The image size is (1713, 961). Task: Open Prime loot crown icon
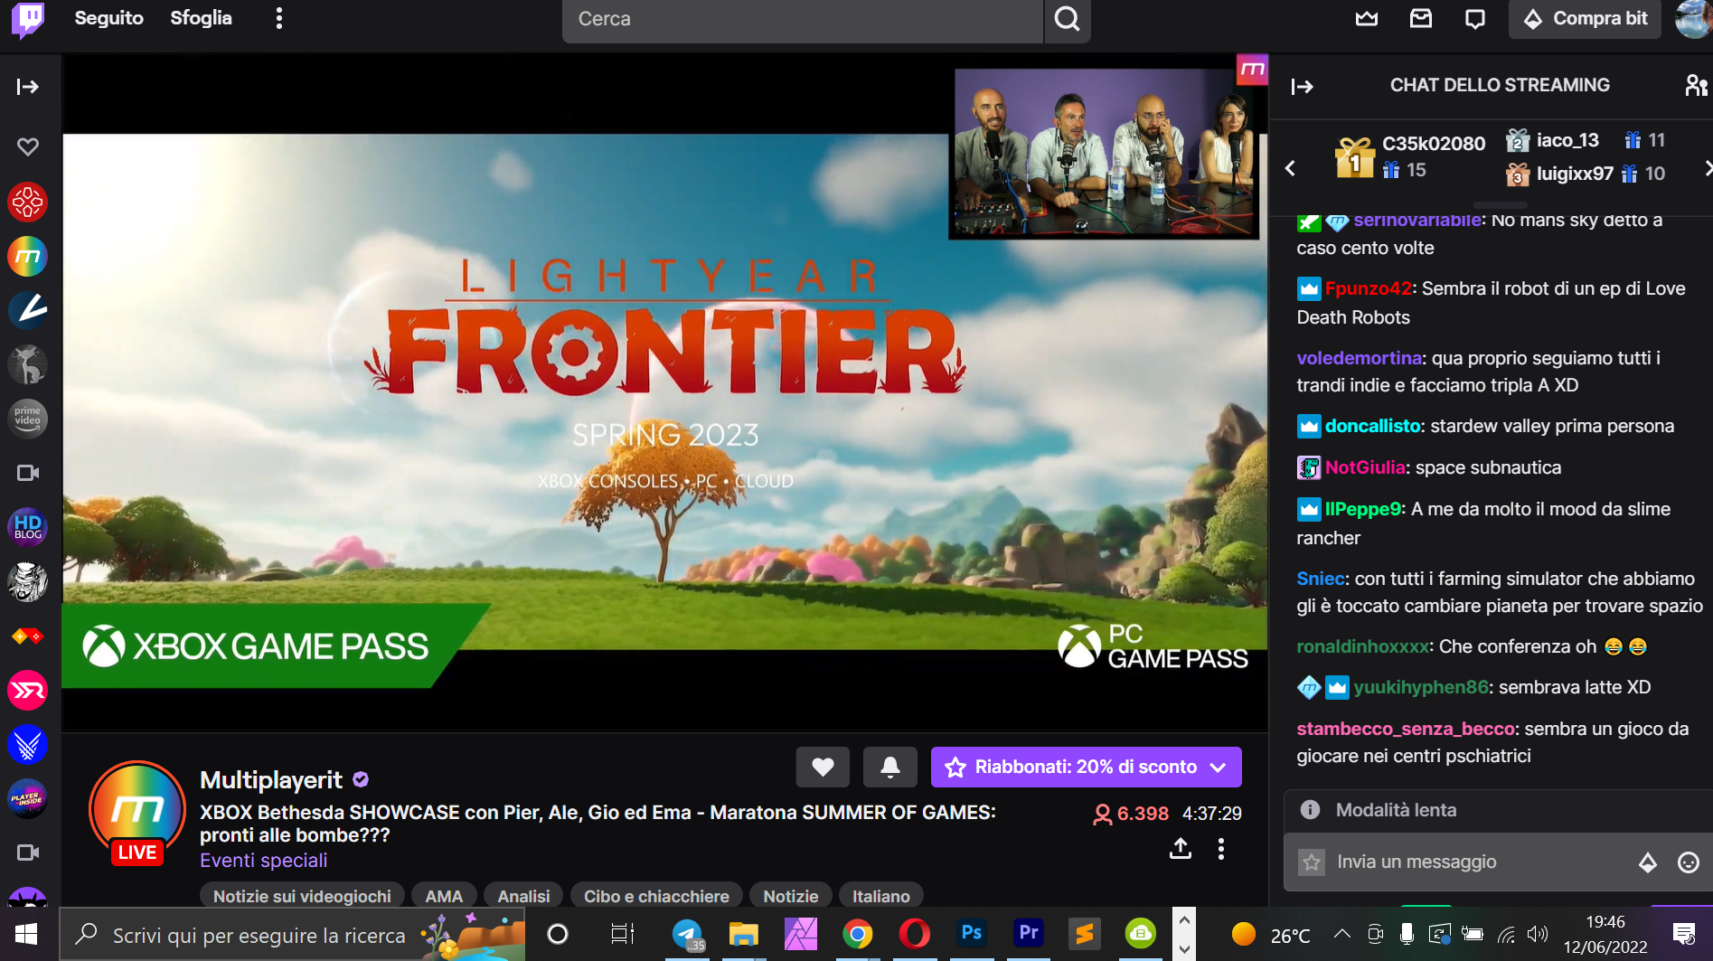tap(1367, 18)
